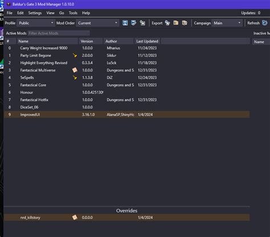This screenshot has width=270, height=237.
Task: Click the second folder icon after Export
Action: click(185, 23)
